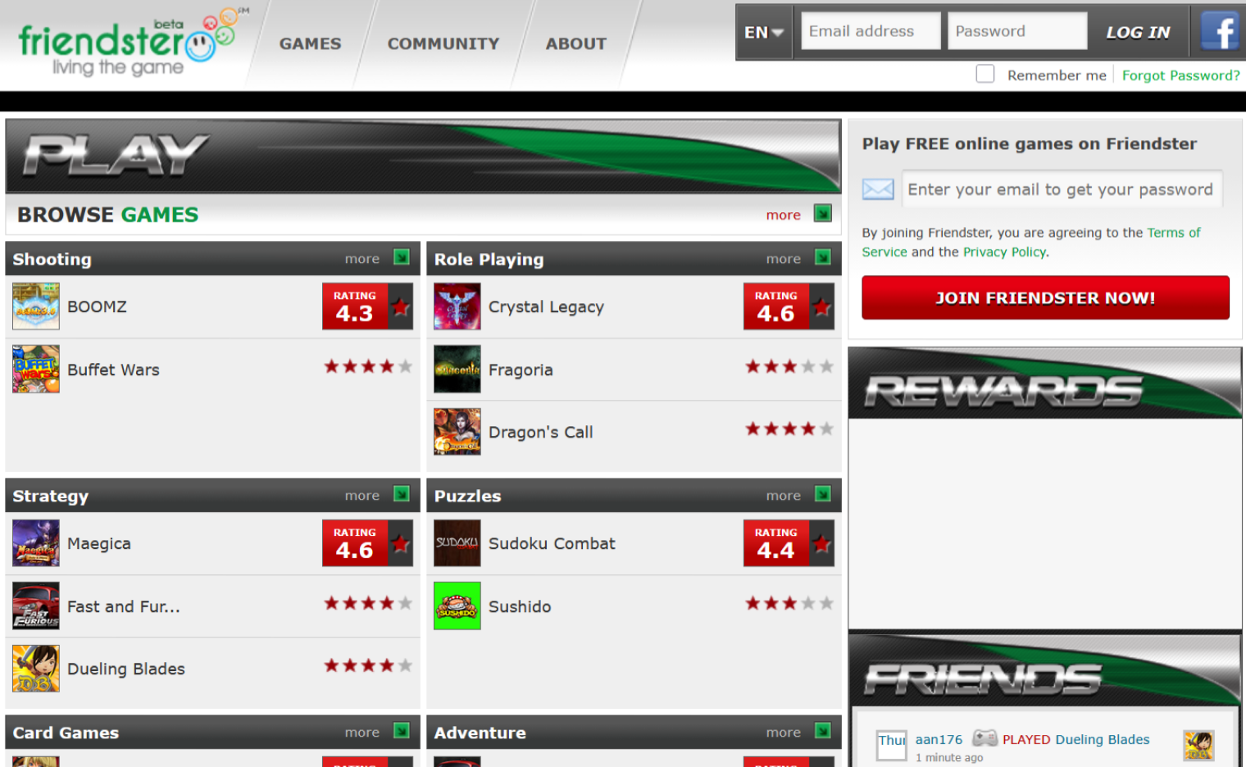Image resolution: width=1246 pixels, height=767 pixels.
Task: Focus the Email address login field
Action: tap(871, 31)
